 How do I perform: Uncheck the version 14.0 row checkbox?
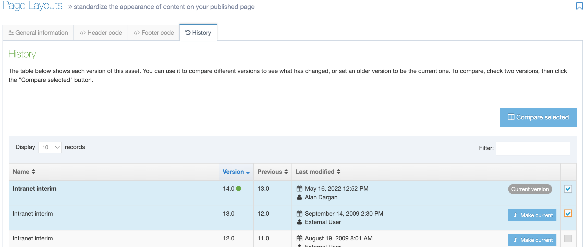tap(568, 189)
